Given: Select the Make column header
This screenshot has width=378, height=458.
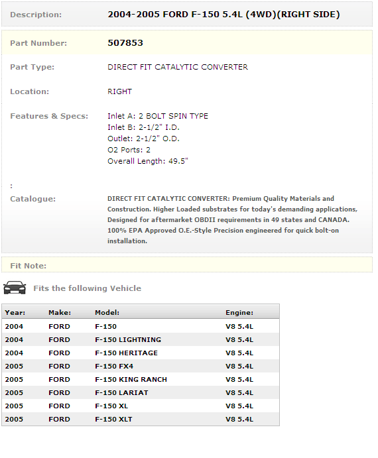Looking at the screenshot, I should click(60, 313).
